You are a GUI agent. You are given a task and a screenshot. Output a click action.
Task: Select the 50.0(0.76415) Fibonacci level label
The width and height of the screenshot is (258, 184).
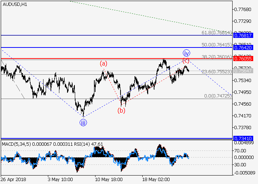[x=217, y=45]
